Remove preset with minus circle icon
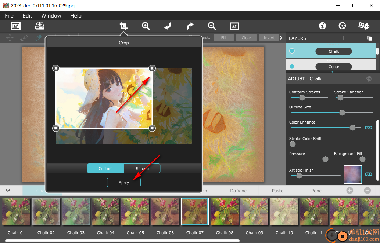This screenshot has height=243, width=380. (x=368, y=191)
